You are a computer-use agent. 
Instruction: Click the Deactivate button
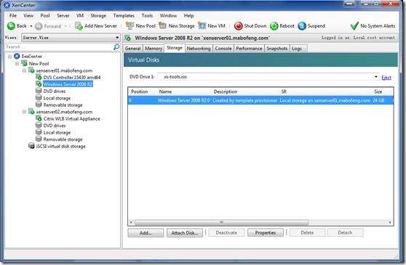click(226, 233)
